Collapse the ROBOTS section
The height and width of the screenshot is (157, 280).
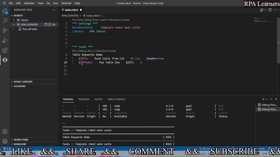tap(12, 16)
